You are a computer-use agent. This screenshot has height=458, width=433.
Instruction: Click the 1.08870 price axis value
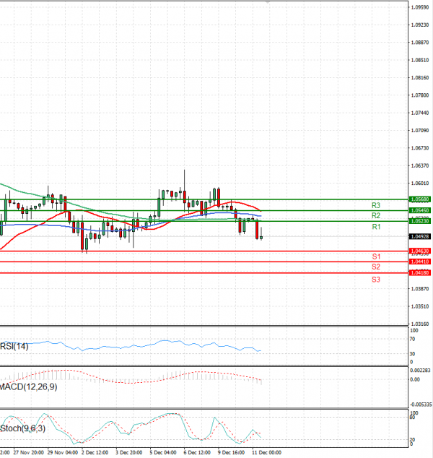point(420,43)
